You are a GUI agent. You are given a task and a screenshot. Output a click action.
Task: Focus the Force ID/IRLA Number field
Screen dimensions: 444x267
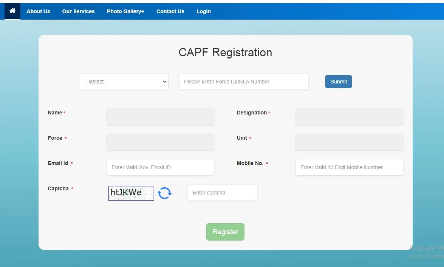tap(244, 82)
